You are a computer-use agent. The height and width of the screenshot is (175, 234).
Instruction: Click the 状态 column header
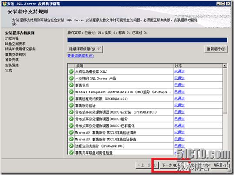point(198,66)
